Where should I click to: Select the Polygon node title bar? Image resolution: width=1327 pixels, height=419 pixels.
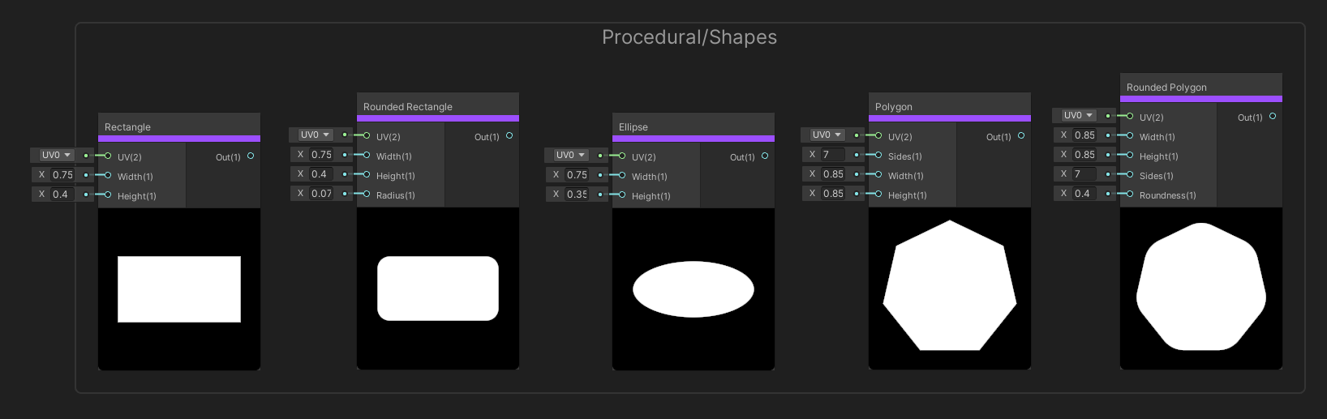950,106
